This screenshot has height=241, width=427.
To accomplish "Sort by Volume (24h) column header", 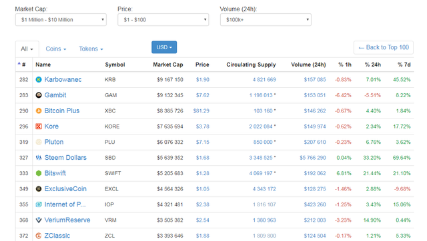I will point(308,65).
